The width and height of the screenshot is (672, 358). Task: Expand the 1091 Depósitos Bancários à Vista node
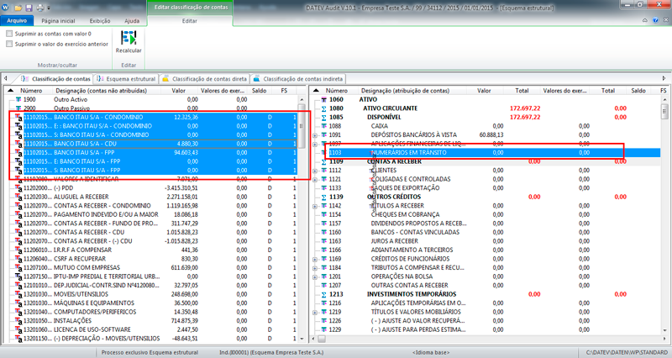pos(314,134)
